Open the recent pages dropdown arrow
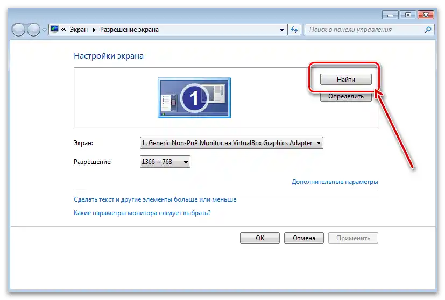 pyautogui.click(x=44, y=30)
